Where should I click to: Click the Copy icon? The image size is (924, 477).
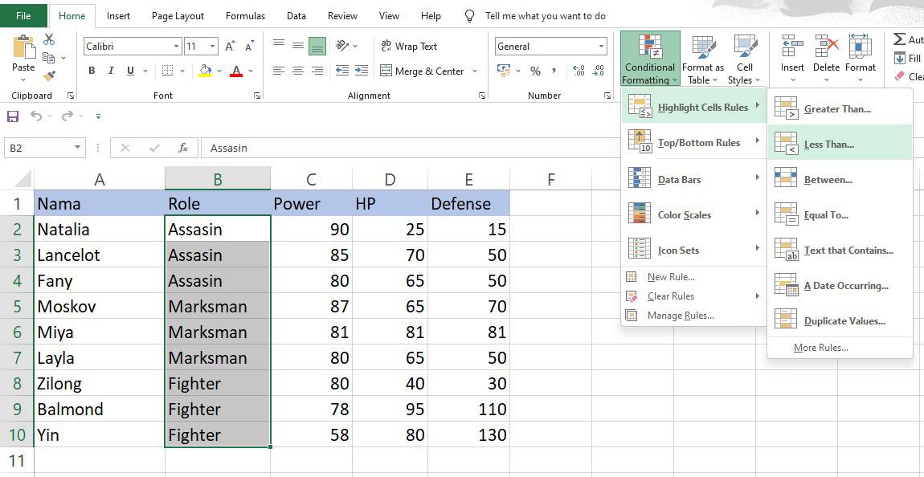click(49, 58)
